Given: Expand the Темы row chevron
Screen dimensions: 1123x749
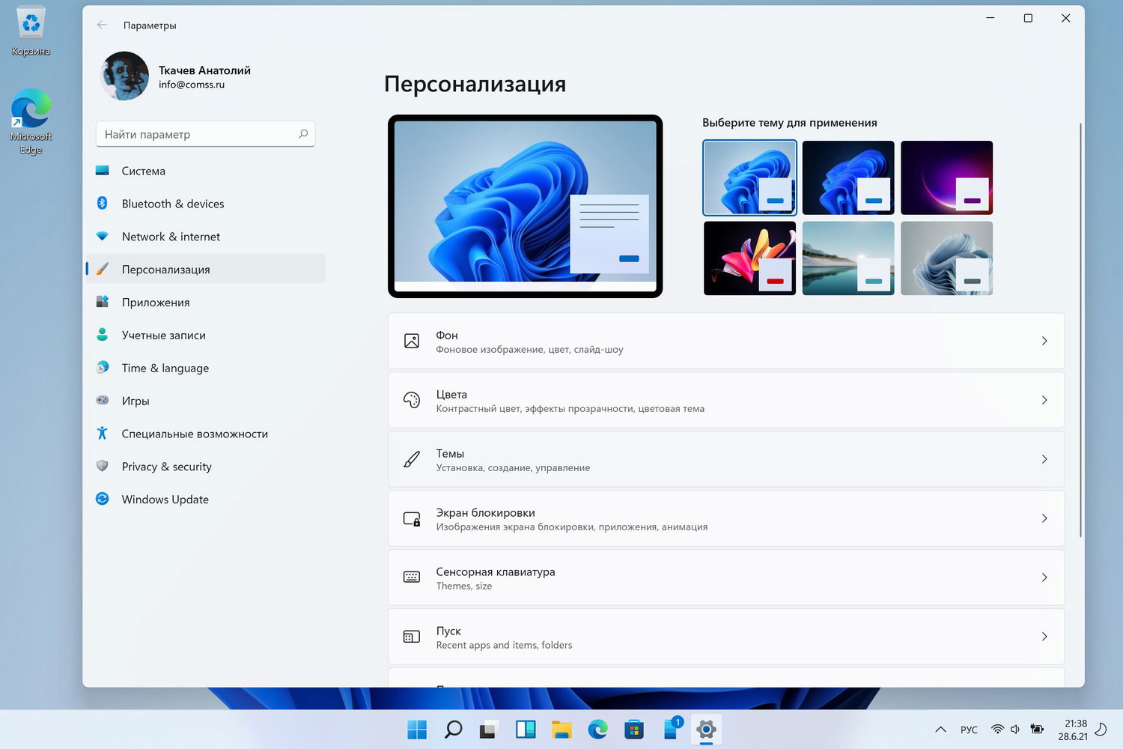Looking at the screenshot, I should point(1044,459).
